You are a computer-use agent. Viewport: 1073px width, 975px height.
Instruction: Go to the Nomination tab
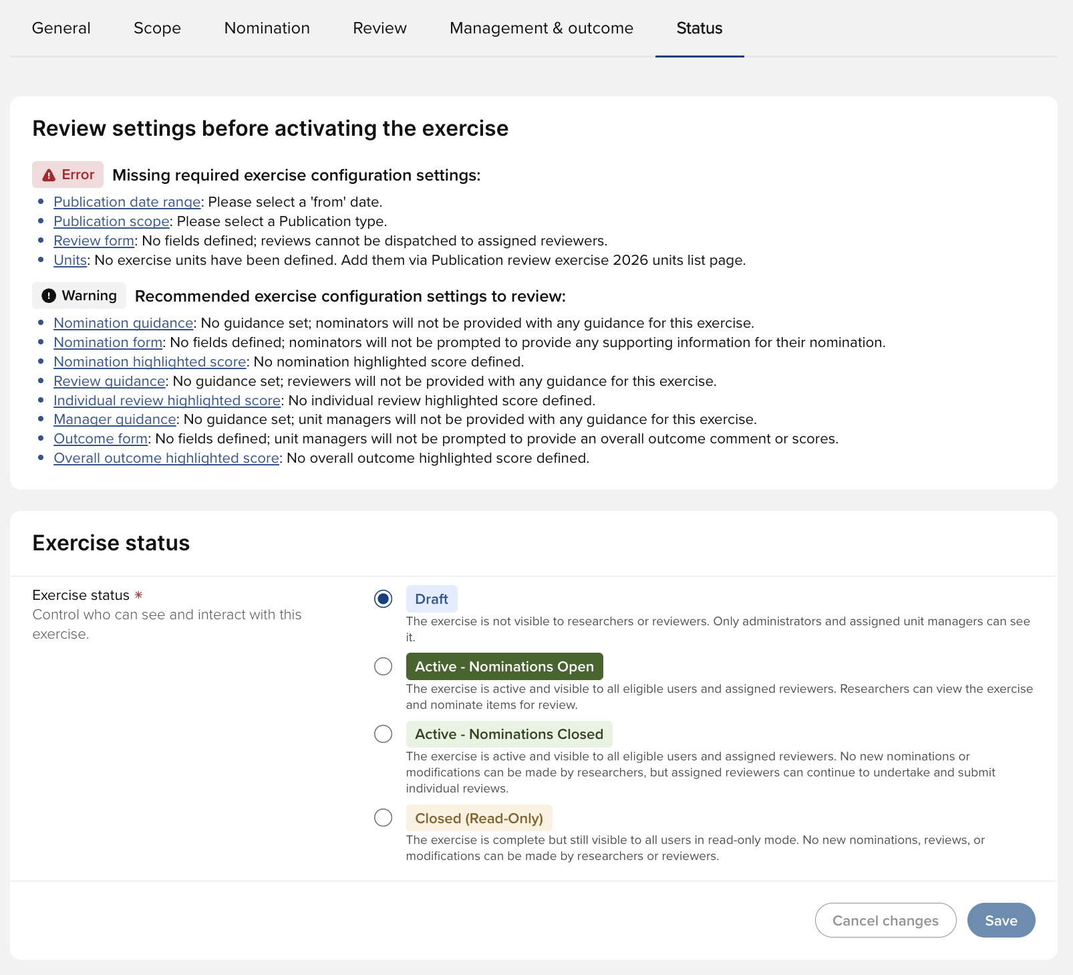267,28
